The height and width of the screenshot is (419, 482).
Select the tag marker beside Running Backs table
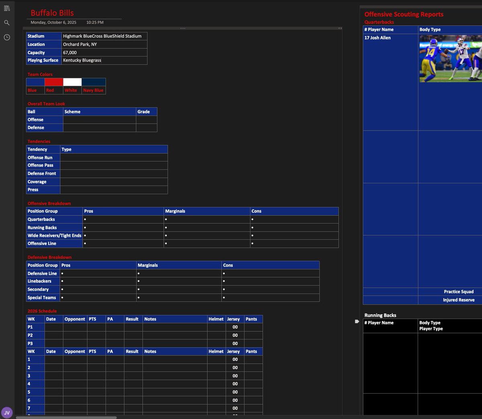[357, 321]
